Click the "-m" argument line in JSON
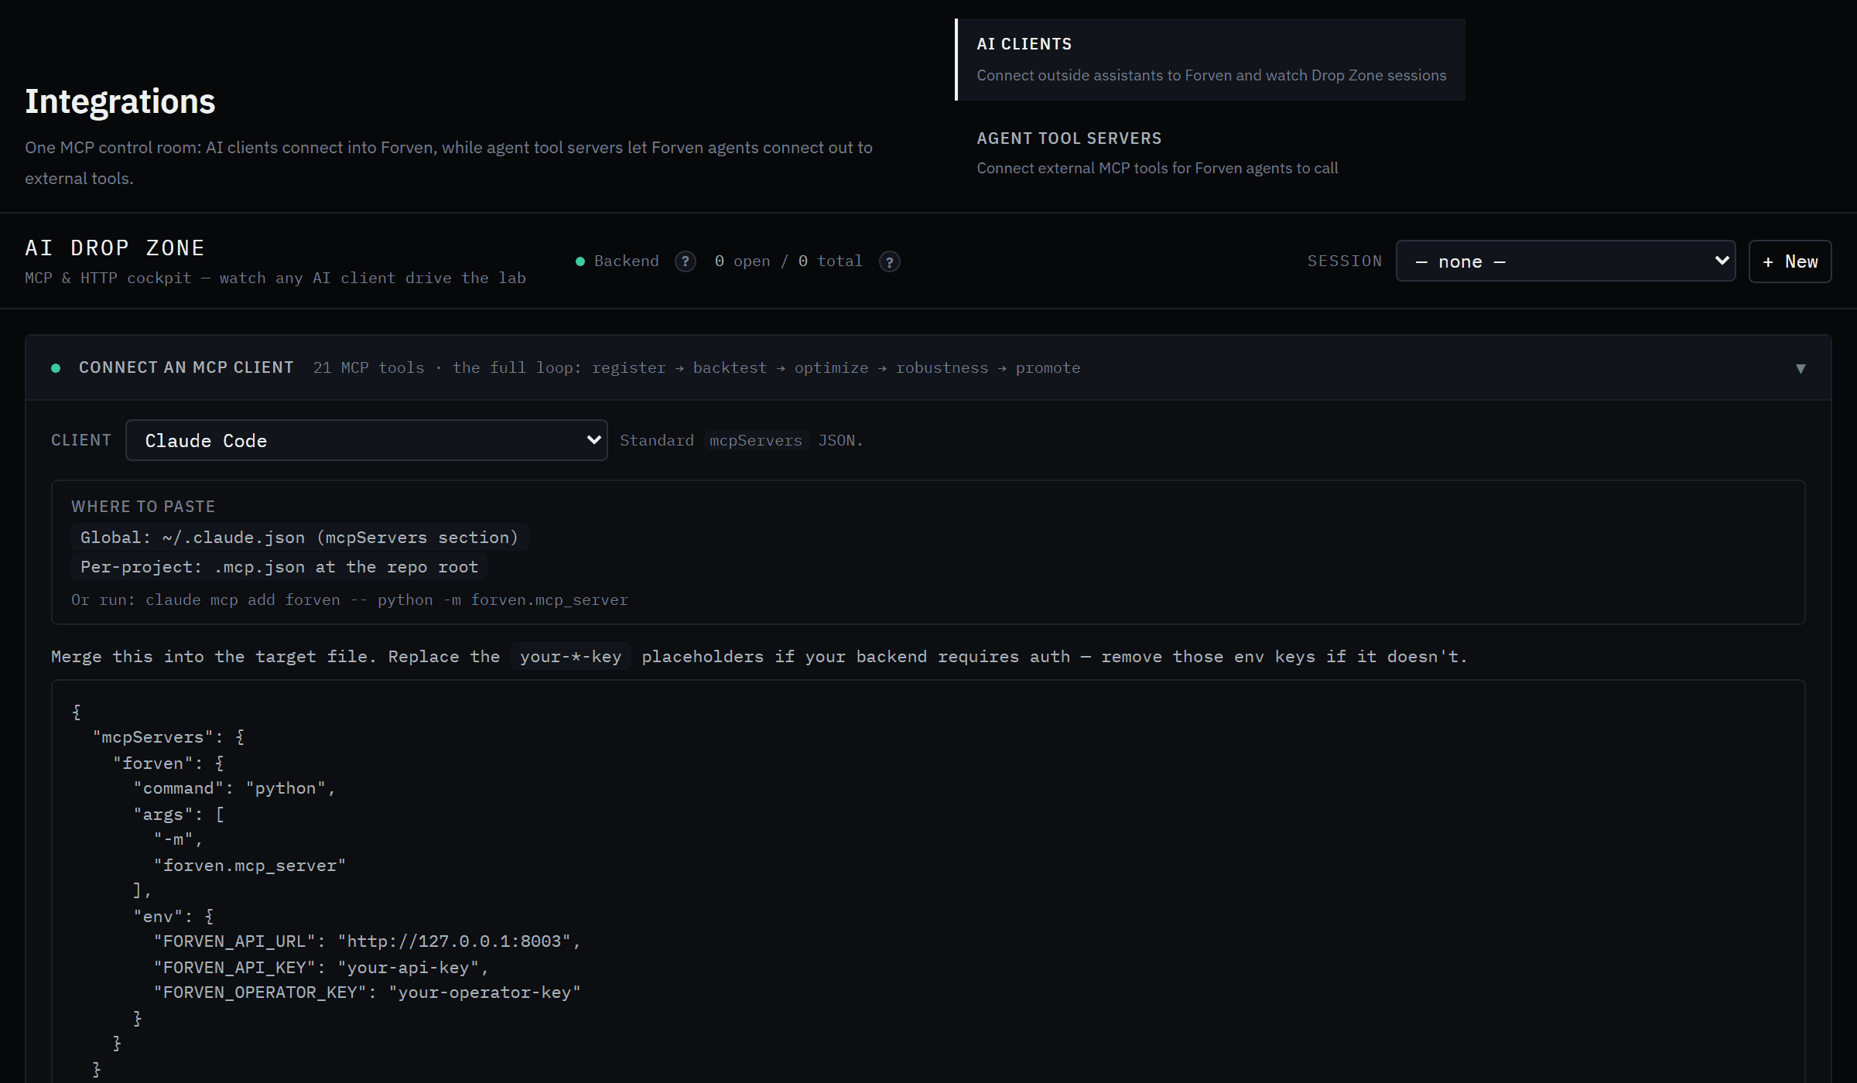Viewport: 1857px width, 1083px height. pyautogui.click(x=178, y=839)
